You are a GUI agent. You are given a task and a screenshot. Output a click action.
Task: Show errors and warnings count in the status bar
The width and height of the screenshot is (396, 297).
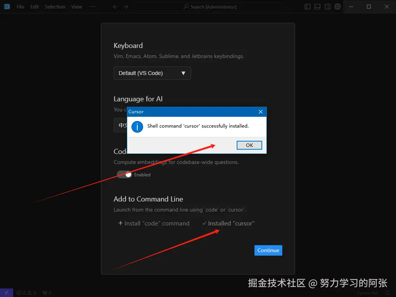point(26,293)
